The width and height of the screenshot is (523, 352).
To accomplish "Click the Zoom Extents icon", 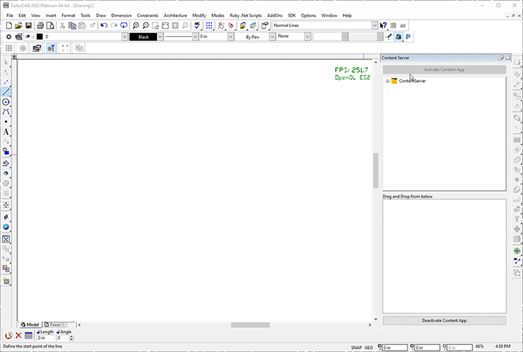I will tap(165, 25).
